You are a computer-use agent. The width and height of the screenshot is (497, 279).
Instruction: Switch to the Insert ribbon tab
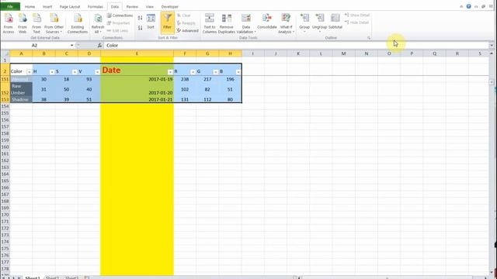(x=47, y=7)
